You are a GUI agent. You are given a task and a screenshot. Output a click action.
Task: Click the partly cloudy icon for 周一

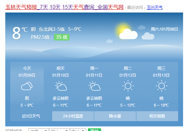94,86
